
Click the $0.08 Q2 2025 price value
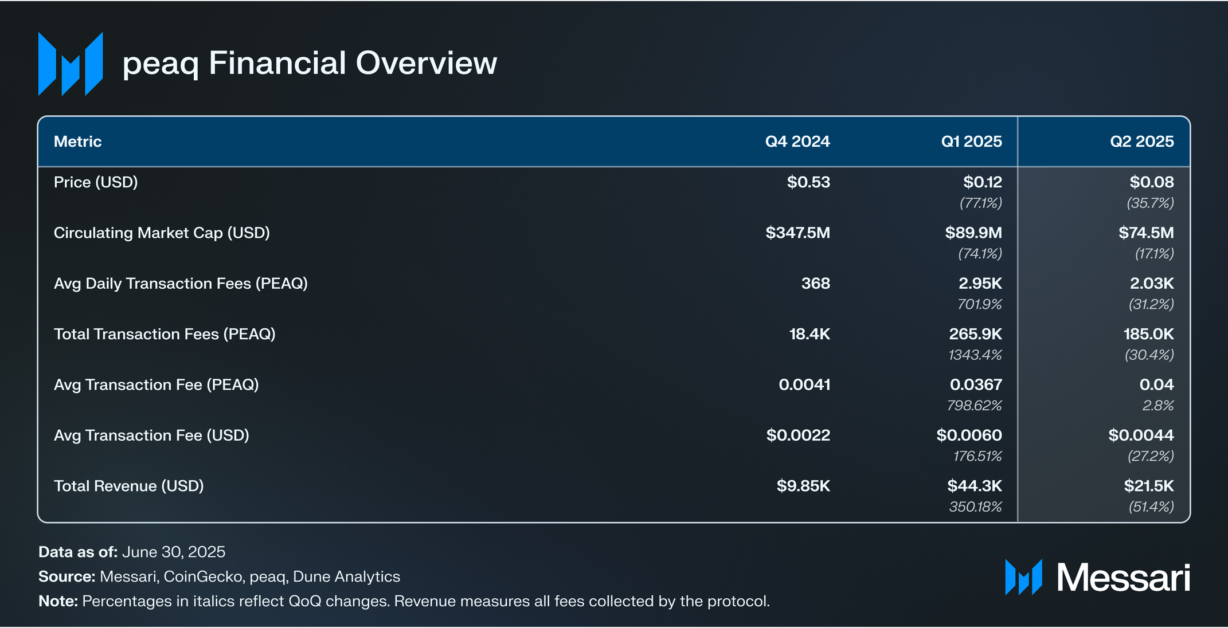pyautogui.click(x=1151, y=182)
